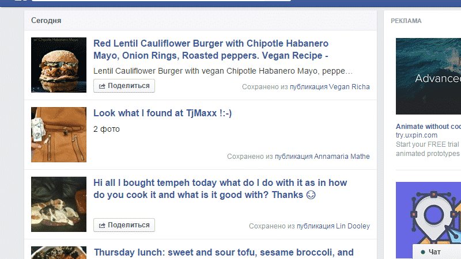Click the Advanced ocean ad image
This screenshot has width=461, height=259.
428,76
